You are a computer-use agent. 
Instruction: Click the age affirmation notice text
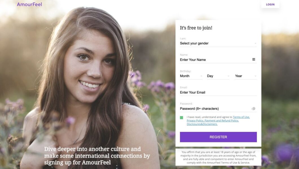(x=218, y=157)
